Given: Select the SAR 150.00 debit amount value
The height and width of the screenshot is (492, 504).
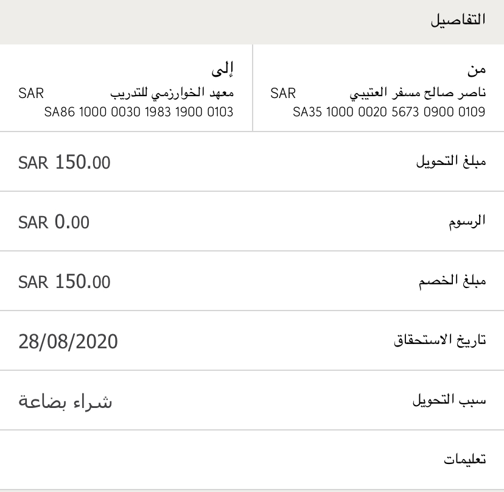Looking at the screenshot, I should 65,282.
